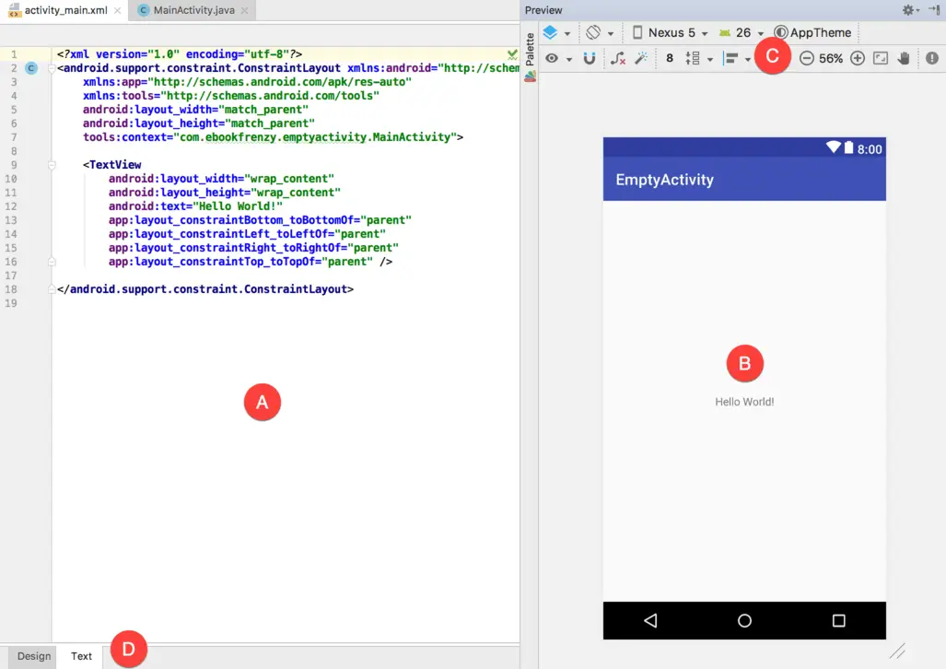The image size is (946, 669).
Task: Click the zoom to fit screen icon
Action: [x=881, y=58]
